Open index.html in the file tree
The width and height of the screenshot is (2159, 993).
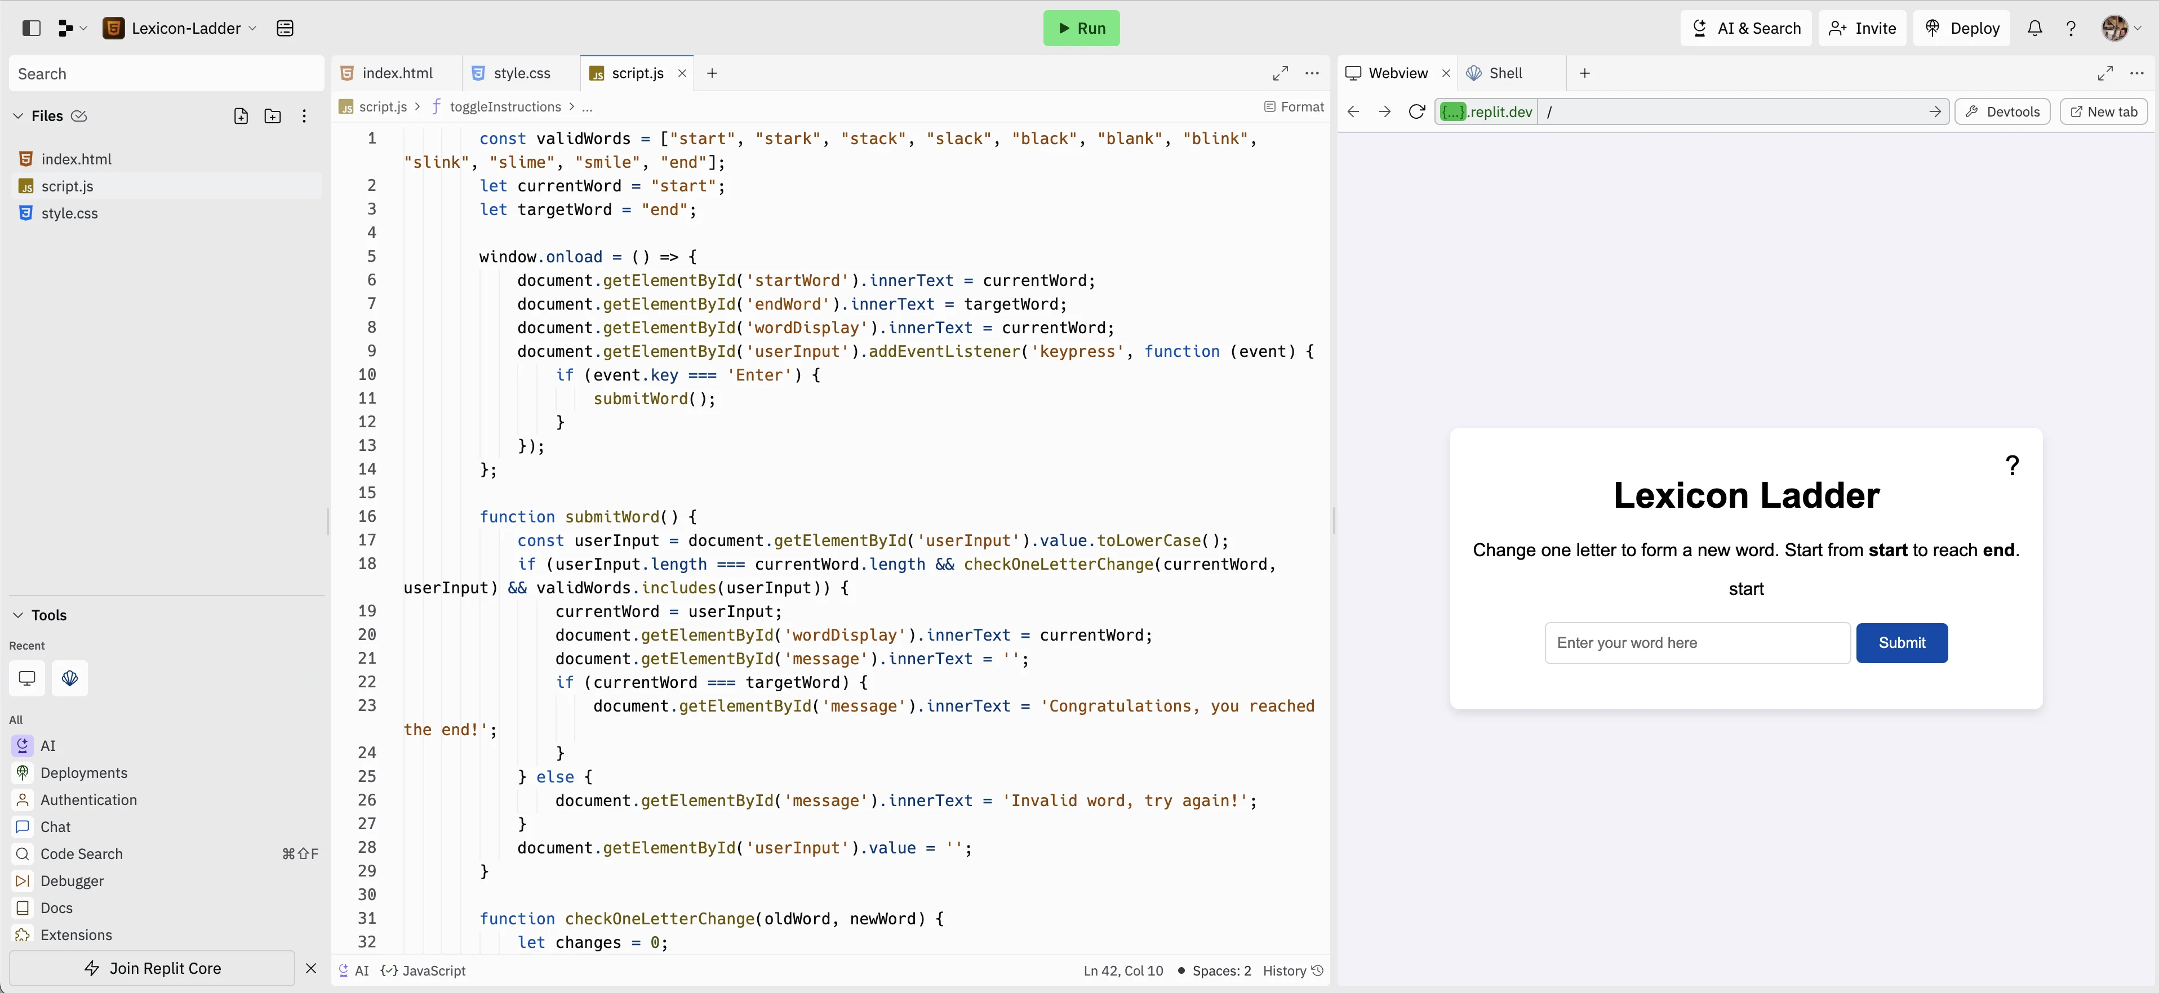[x=76, y=159]
